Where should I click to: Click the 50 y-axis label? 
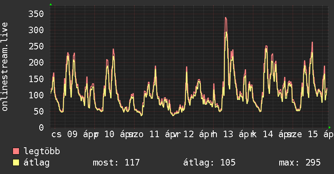coord(39,111)
